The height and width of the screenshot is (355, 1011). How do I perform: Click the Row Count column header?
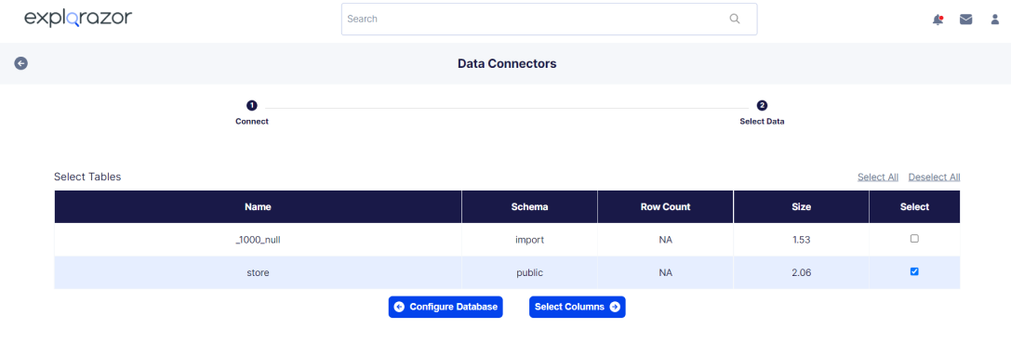pos(665,207)
